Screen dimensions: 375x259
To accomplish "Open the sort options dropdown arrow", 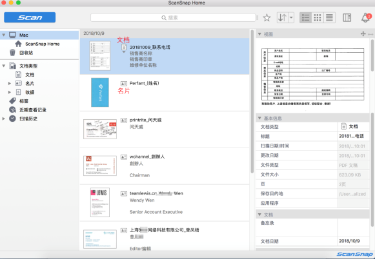I will point(291,17).
